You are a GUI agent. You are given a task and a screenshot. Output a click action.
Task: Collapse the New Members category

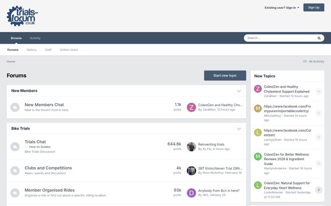pyautogui.click(x=239, y=91)
